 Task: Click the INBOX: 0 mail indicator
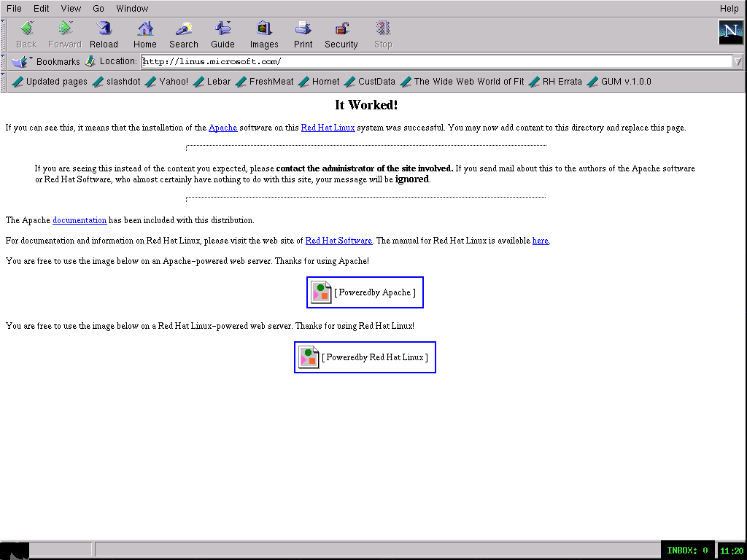tap(687, 551)
